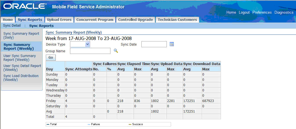The height and width of the screenshot is (129, 296).
Task: Select the Sunday row label
Action: coord(52,74)
